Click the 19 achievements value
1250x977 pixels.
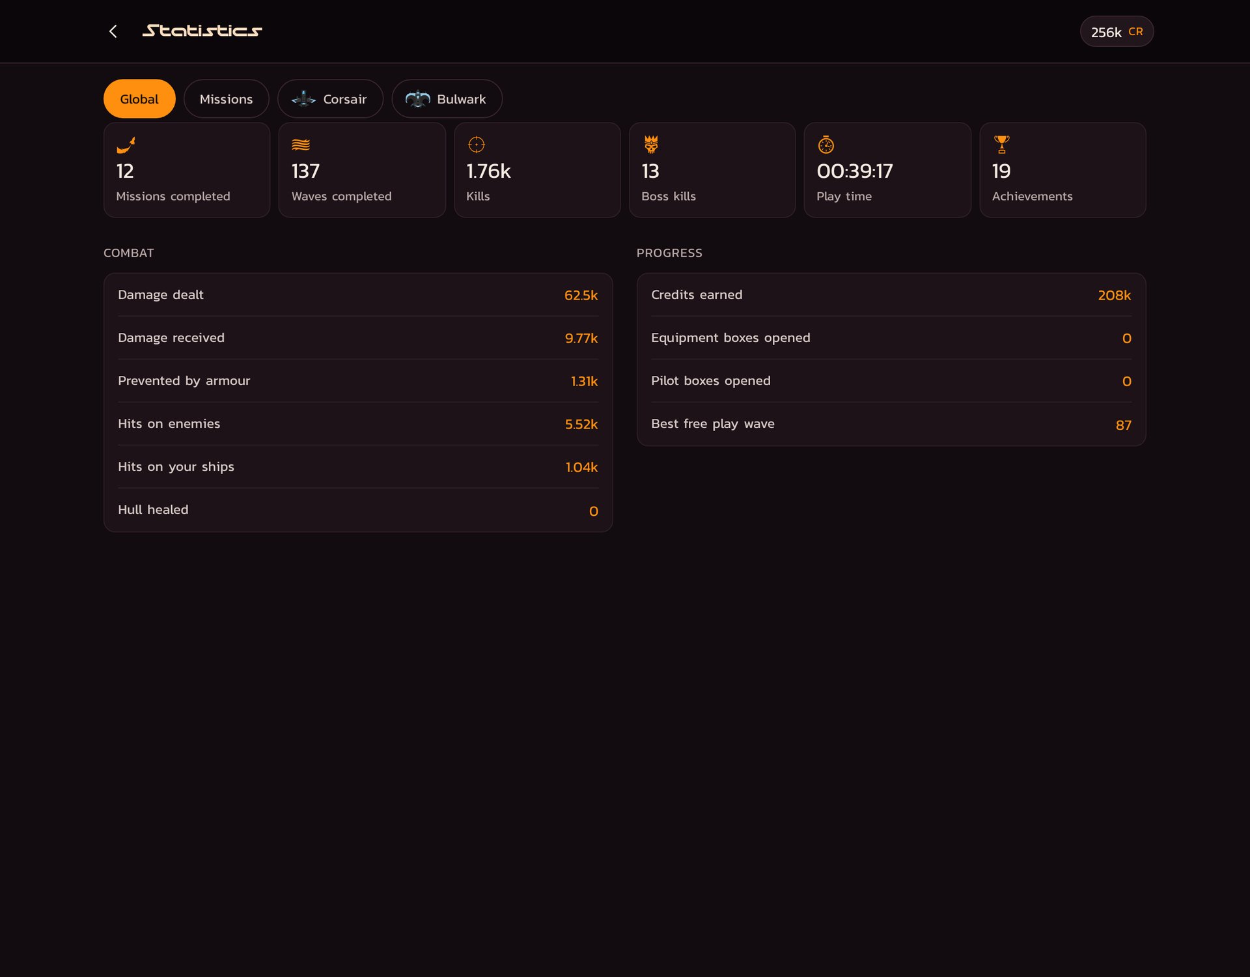1001,171
